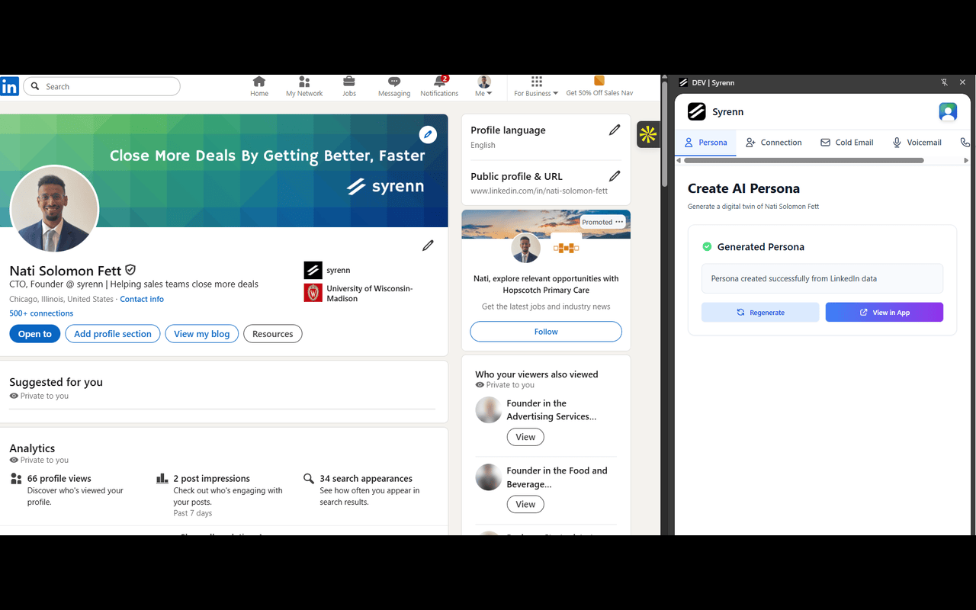Edit Public profile & URL with the pencil icon
Viewport: 976px width, 610px height.
[x=615, y=176]
